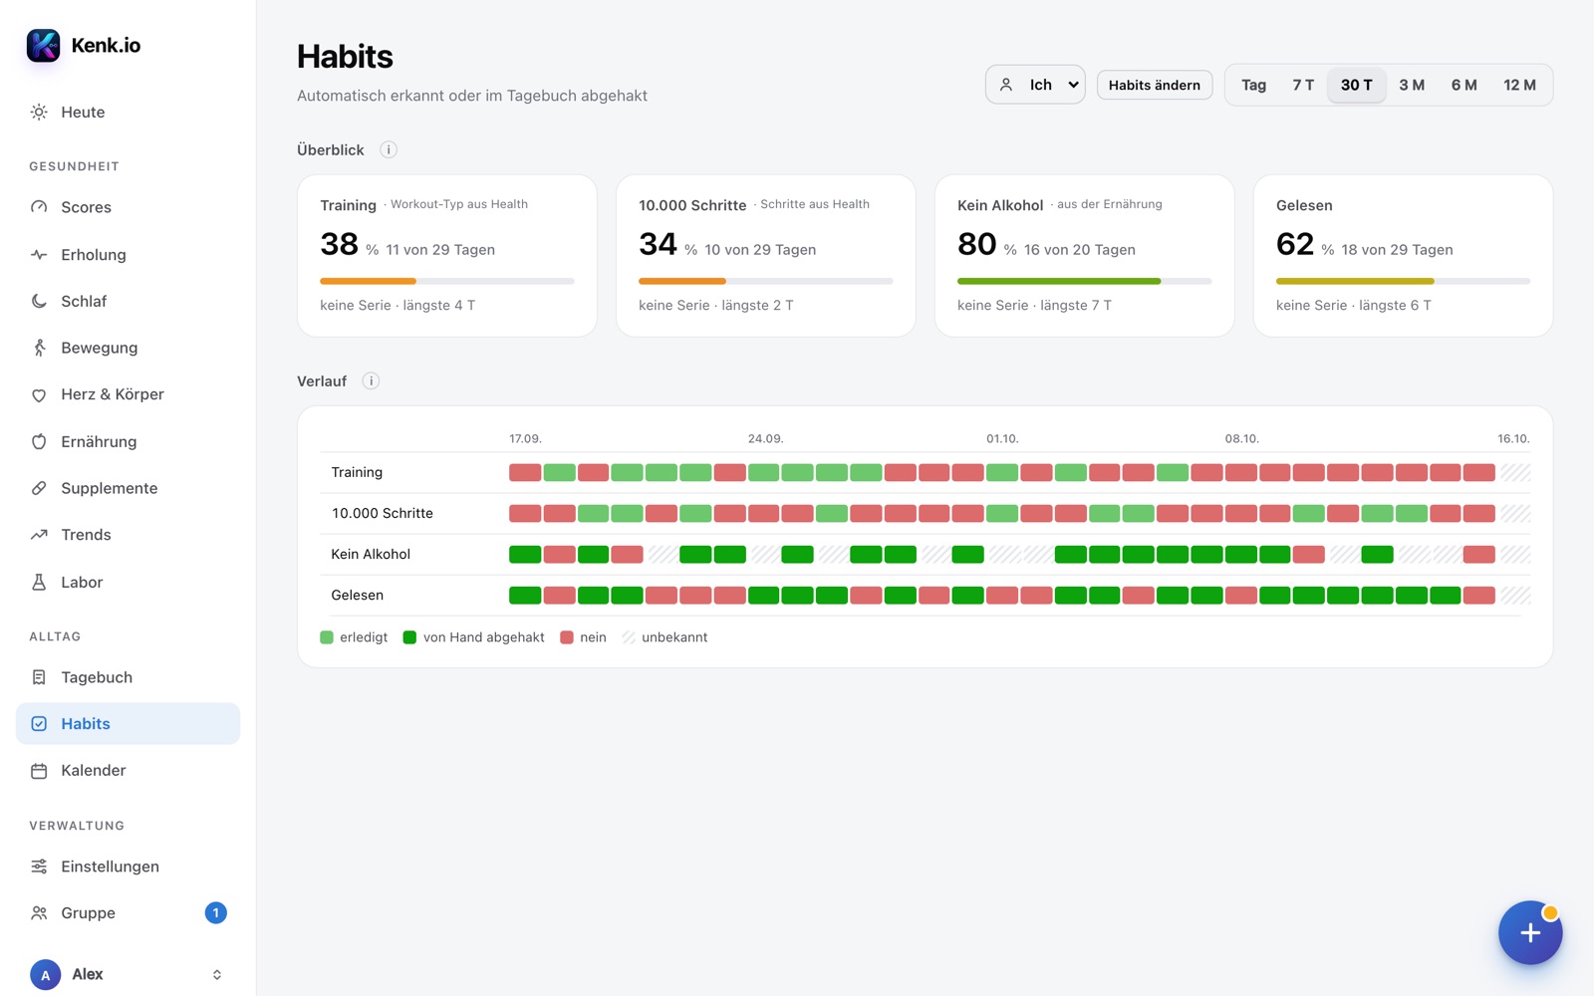Click the Training card progress bar
Screen dimensions: 1594x996
pos(446,281)
